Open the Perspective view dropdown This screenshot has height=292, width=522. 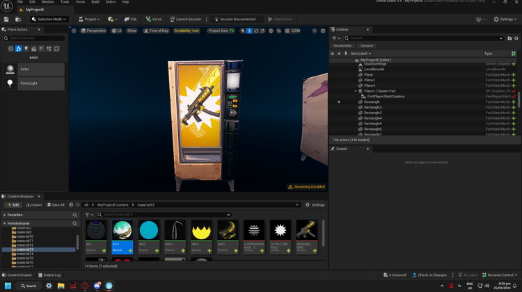click(93, 31)
